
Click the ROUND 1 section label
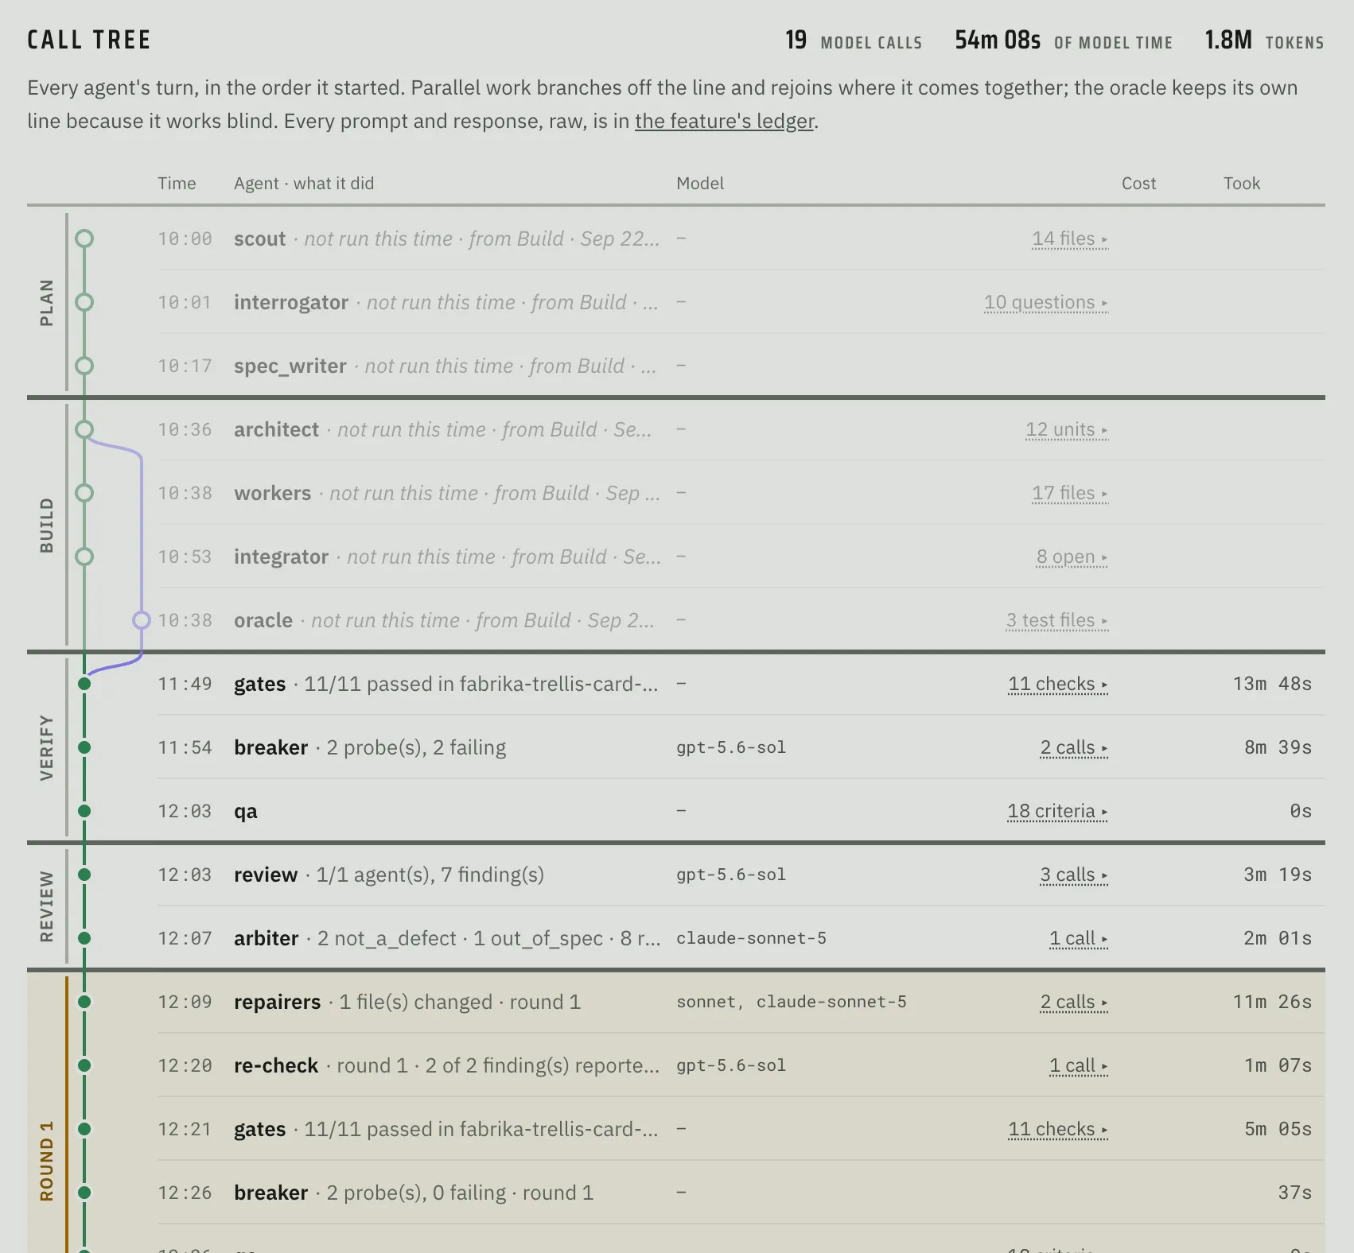(47, 1161)
